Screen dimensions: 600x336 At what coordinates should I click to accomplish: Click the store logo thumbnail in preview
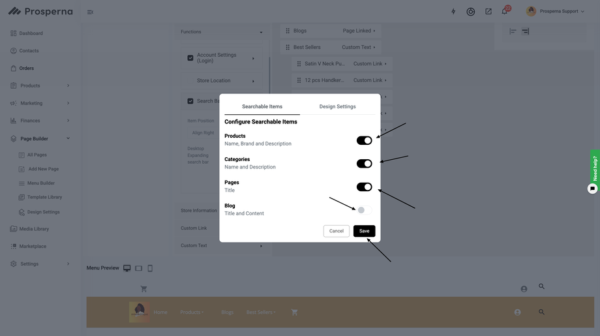(140, 312)
